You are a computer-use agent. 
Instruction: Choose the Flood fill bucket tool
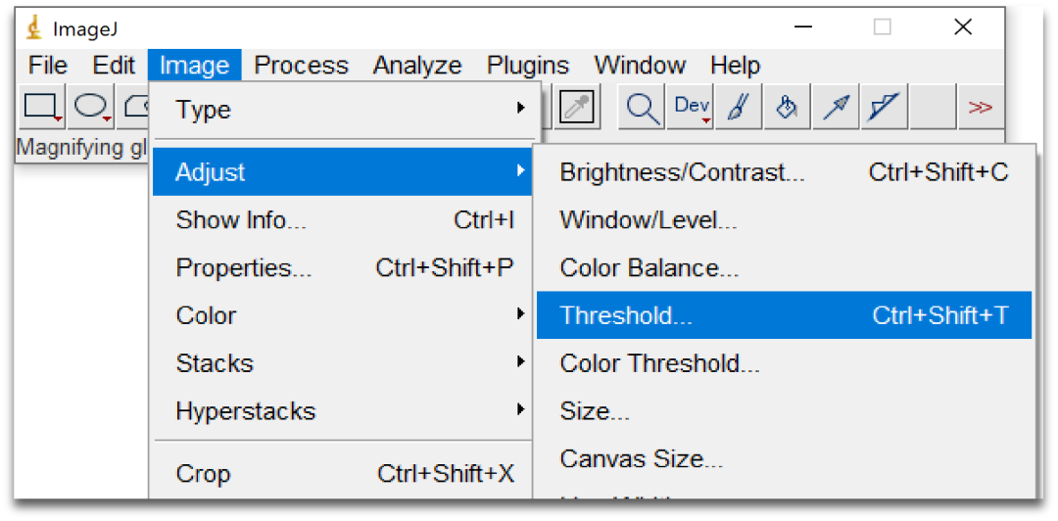coord(787,108)
